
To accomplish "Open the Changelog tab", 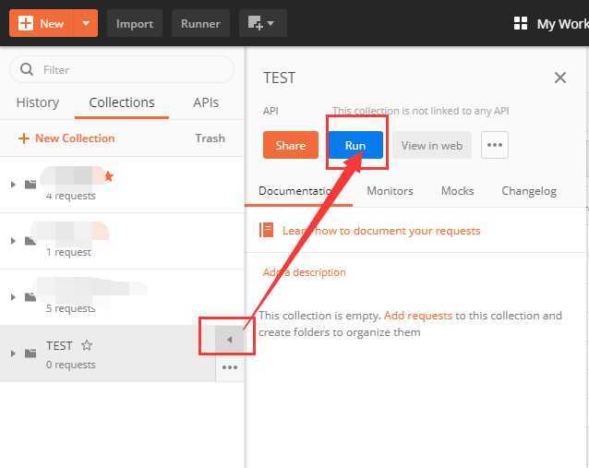I will (x=529, y=191).
